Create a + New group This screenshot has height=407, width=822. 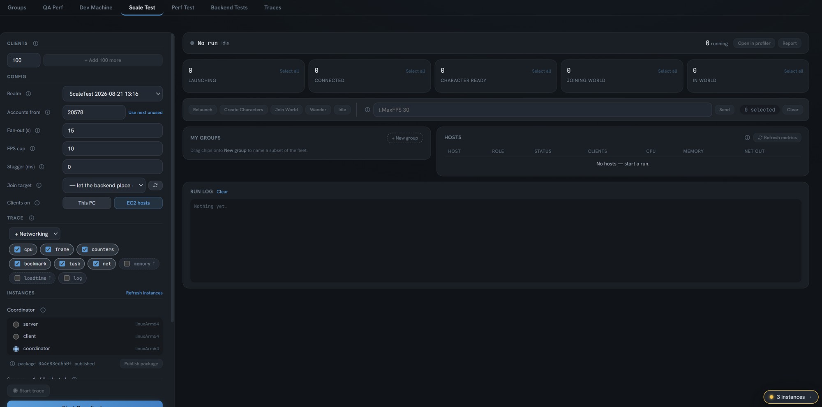[405, 138]
